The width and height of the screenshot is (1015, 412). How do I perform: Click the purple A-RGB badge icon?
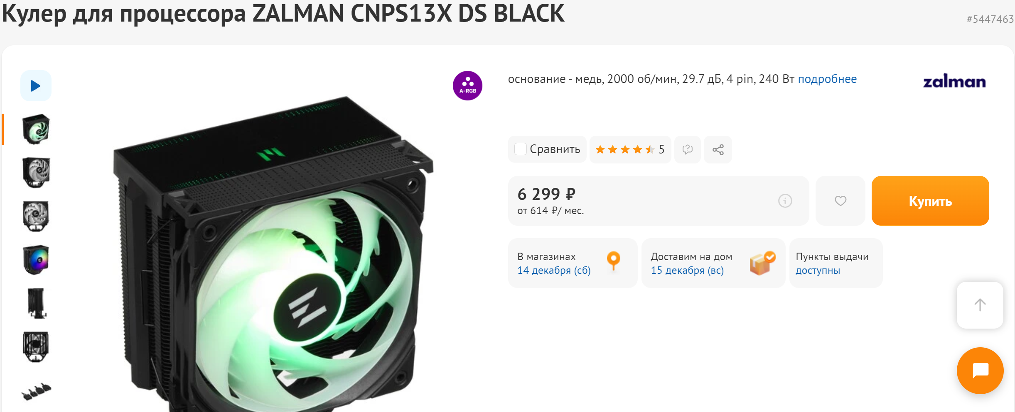(467, 85)
